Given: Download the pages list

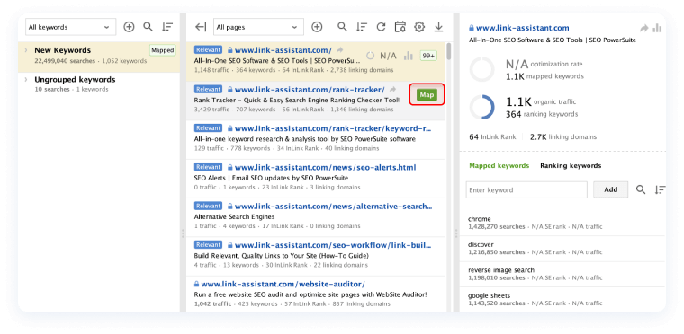Looking at the screenshot, I should pos(438,27).
